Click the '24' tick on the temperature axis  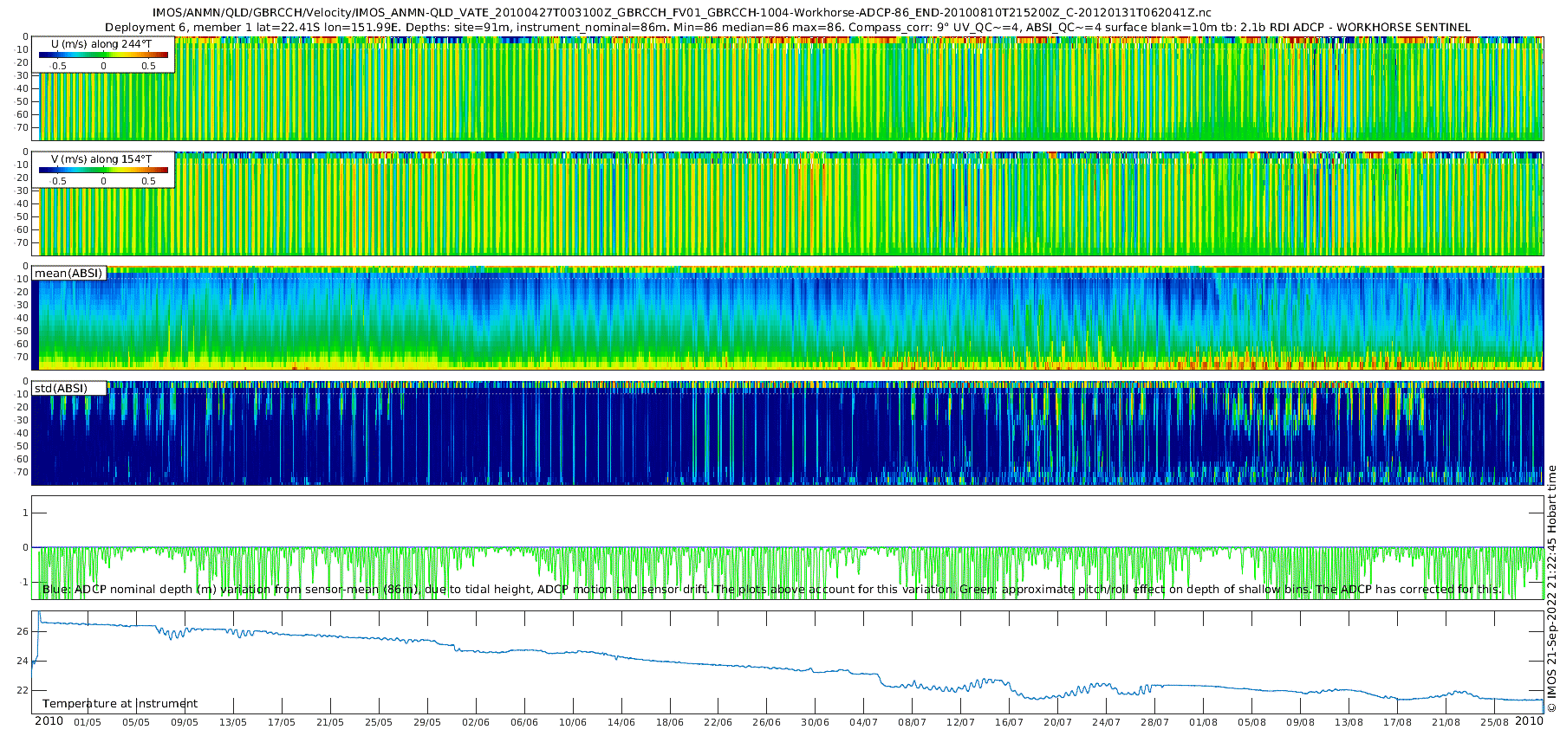(23, 661)
